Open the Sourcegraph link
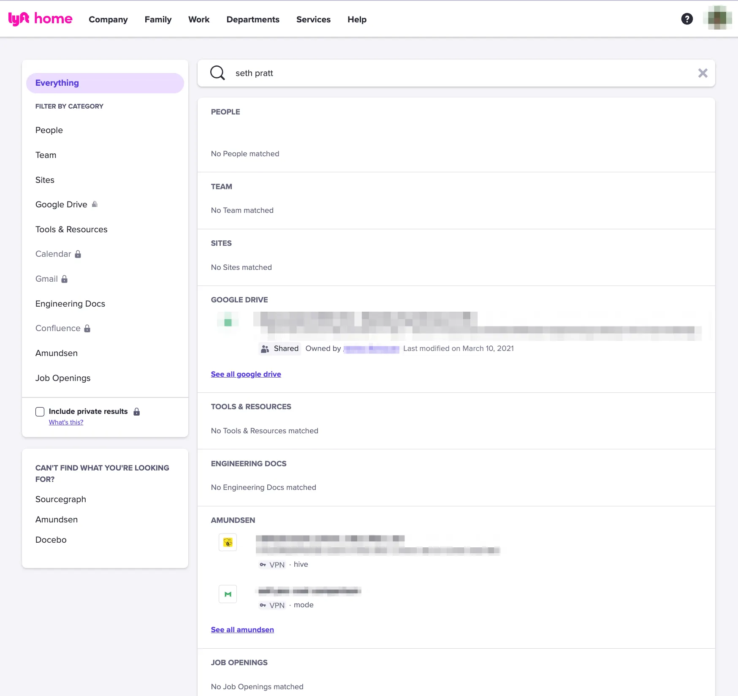The width and height of the screenshot is (738, 696). point(61,499)
